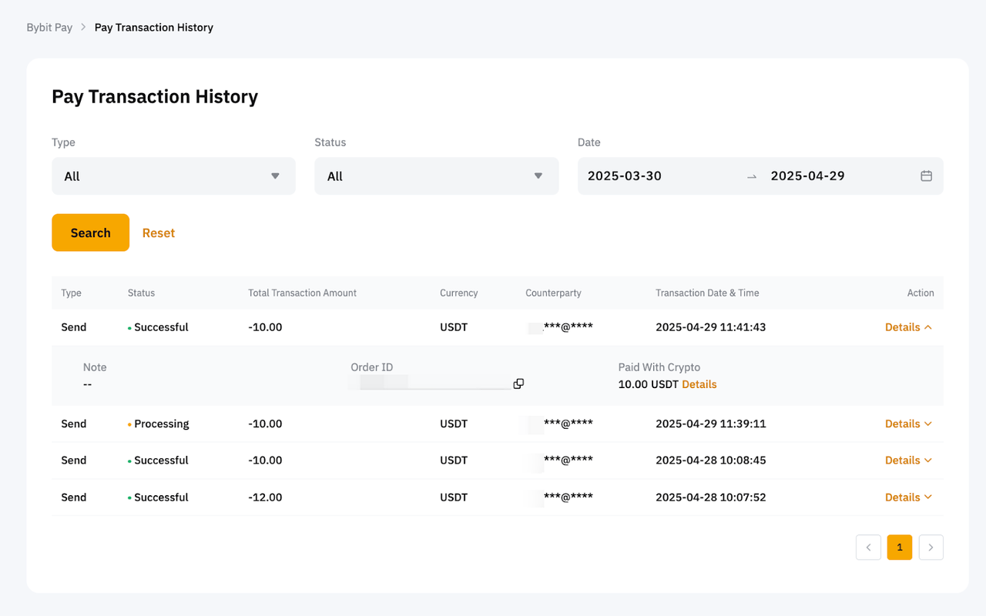Edit start date 2025-03-30

point(625,176)
